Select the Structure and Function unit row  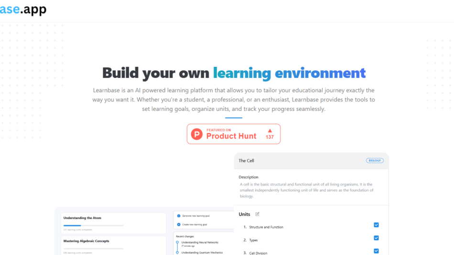point(311,227)
